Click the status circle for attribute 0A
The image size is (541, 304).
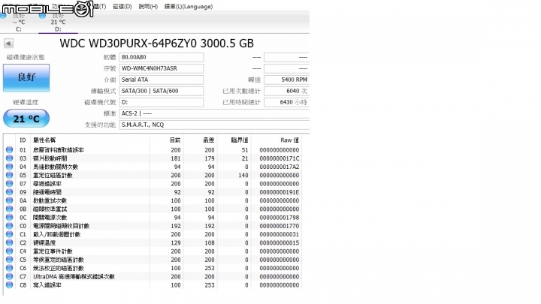[9, 200]
